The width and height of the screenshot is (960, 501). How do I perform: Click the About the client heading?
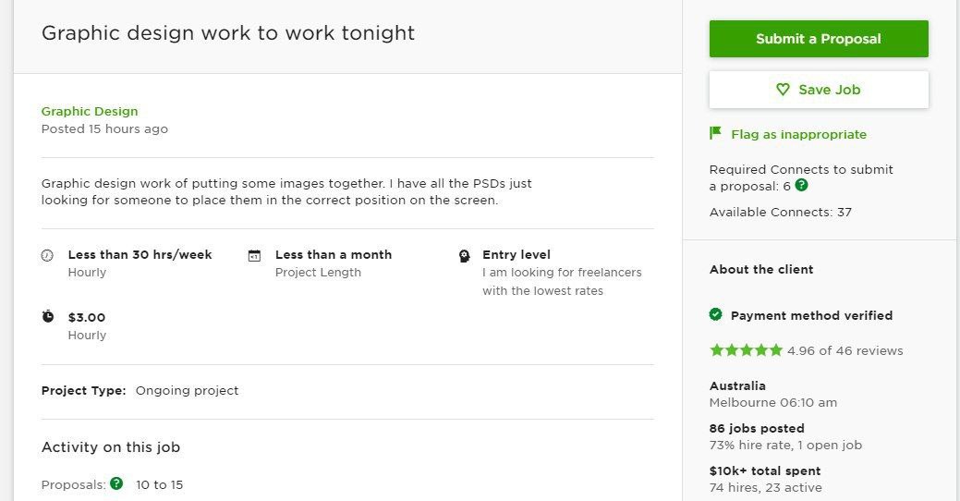coord(761,270)
